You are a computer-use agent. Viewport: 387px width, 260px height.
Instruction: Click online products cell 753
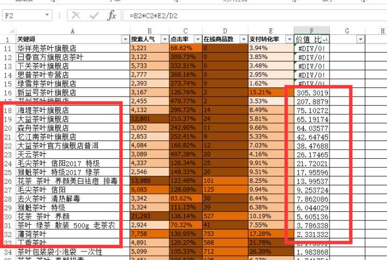[x=225, y=234]
